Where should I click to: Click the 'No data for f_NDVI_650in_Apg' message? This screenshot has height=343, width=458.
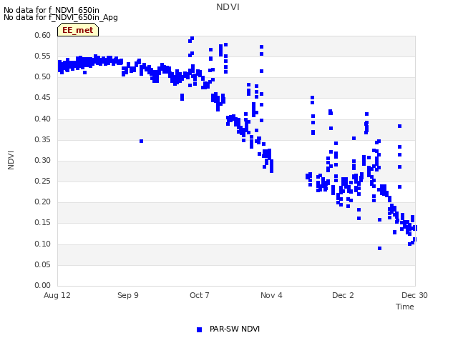[61, 17]
